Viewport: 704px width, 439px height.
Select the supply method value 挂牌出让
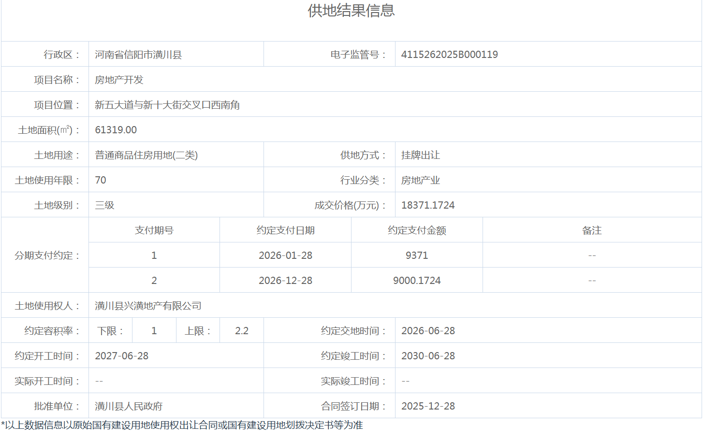click(x=421, y=155)
